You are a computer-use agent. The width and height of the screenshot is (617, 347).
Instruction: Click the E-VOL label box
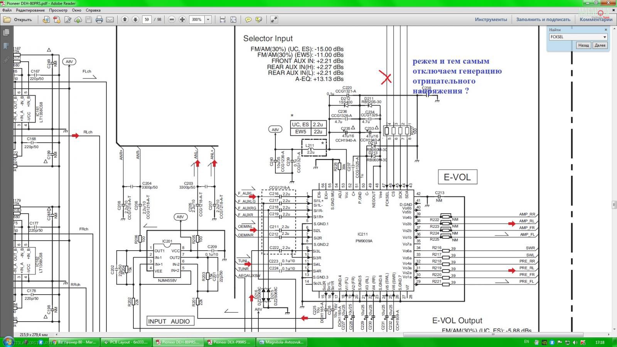457,177
